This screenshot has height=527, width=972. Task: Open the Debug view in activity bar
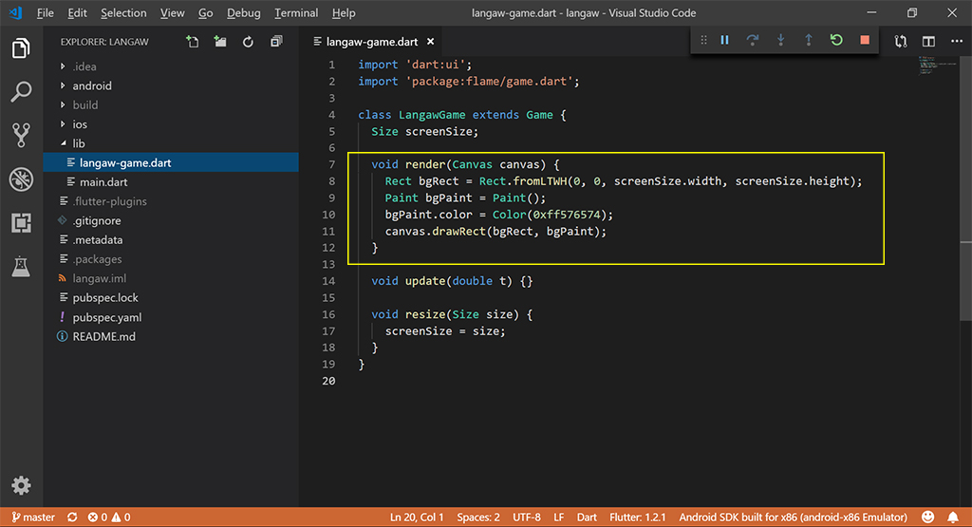tap(21, 179)
